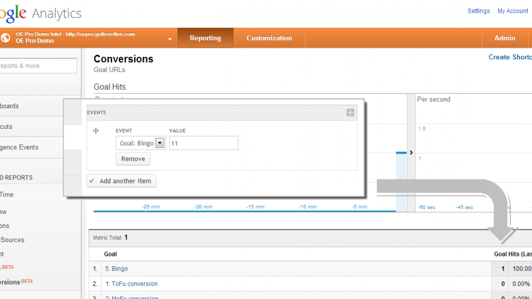The height and width of the screenshot is (299, 532).
Task: Click the Goal column header
Action: pyautogui.click(x=110, y=254)
